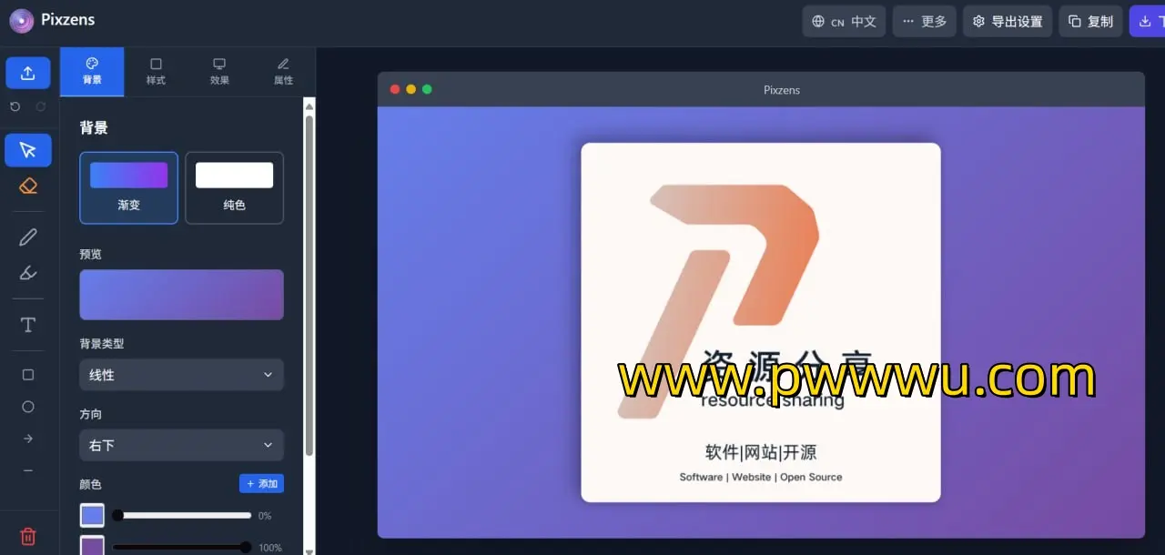The height and width of the screenshot is (555, 1165).
Task: Switch to the 样式 tab
Action: [x=156, y=72]
